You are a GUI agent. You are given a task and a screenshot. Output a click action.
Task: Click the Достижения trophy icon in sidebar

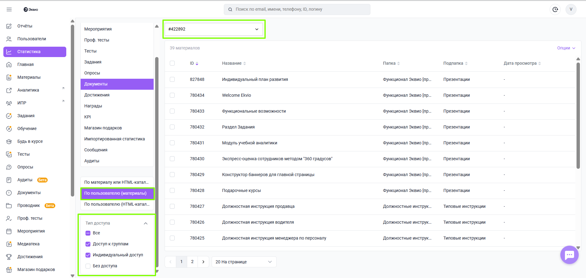pos(9,257)
